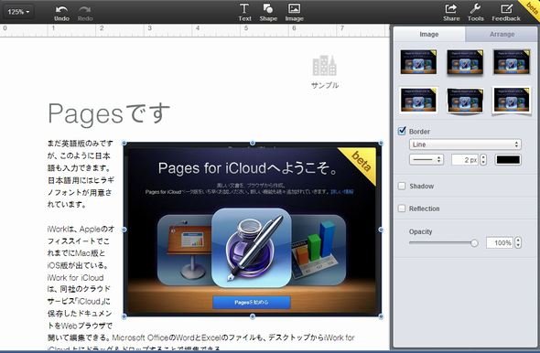540x353 pixels.
Task: Click the iWork for iCloud text line
Action: coord(75,278)
